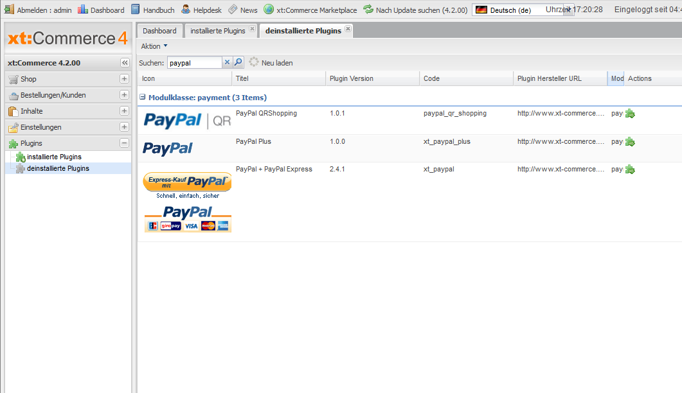Click the PayPal + PayPal Express title
This screenshot has height=393, width=682.
point(274,169)
